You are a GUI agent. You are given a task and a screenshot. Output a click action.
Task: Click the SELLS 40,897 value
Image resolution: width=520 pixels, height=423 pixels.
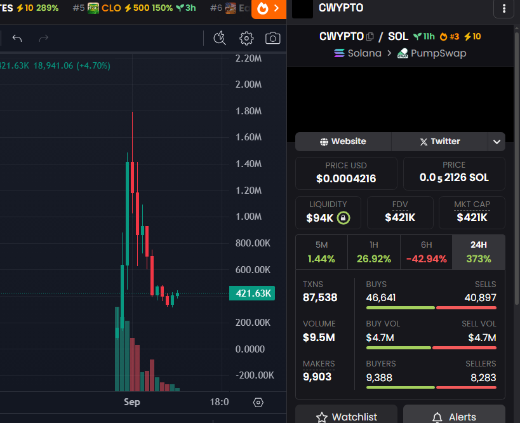(x=480, y=298)
